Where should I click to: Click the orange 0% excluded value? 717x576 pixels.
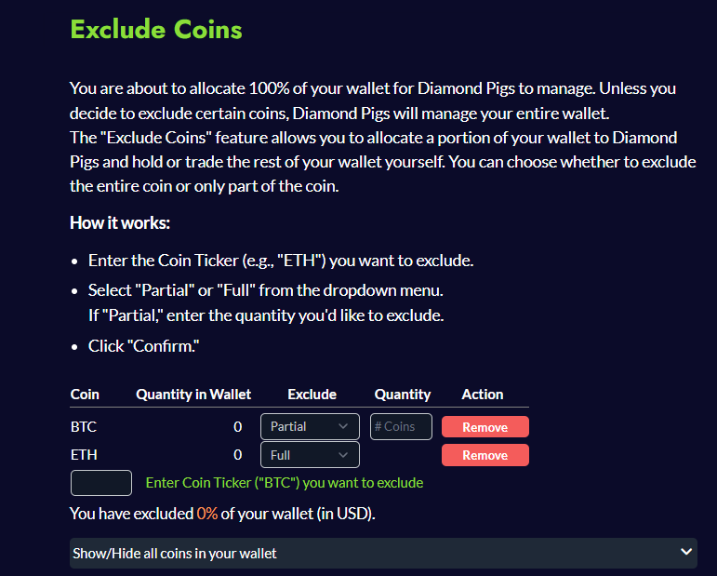[x=207, y=514]
